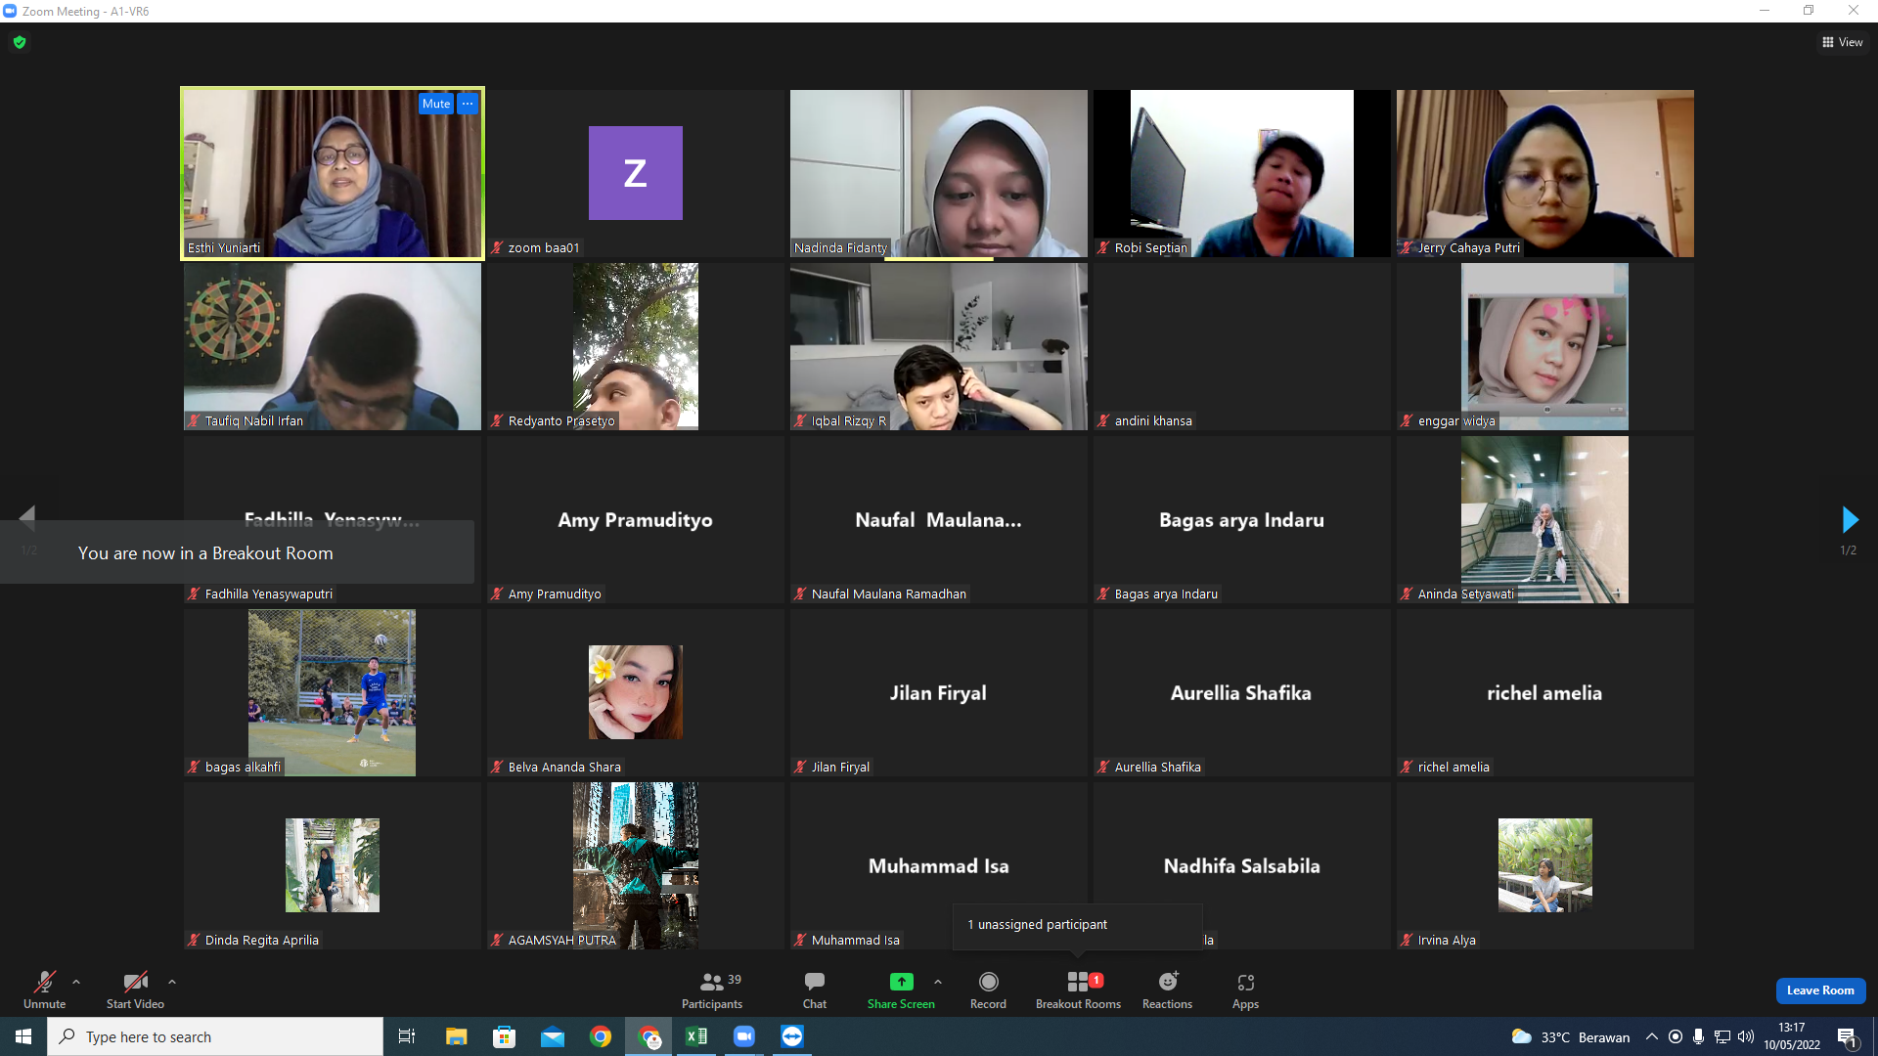The image size is (1878, 1056).
Task: Click bagas alkahfi profile picture
Action: [x=332, y=693]
